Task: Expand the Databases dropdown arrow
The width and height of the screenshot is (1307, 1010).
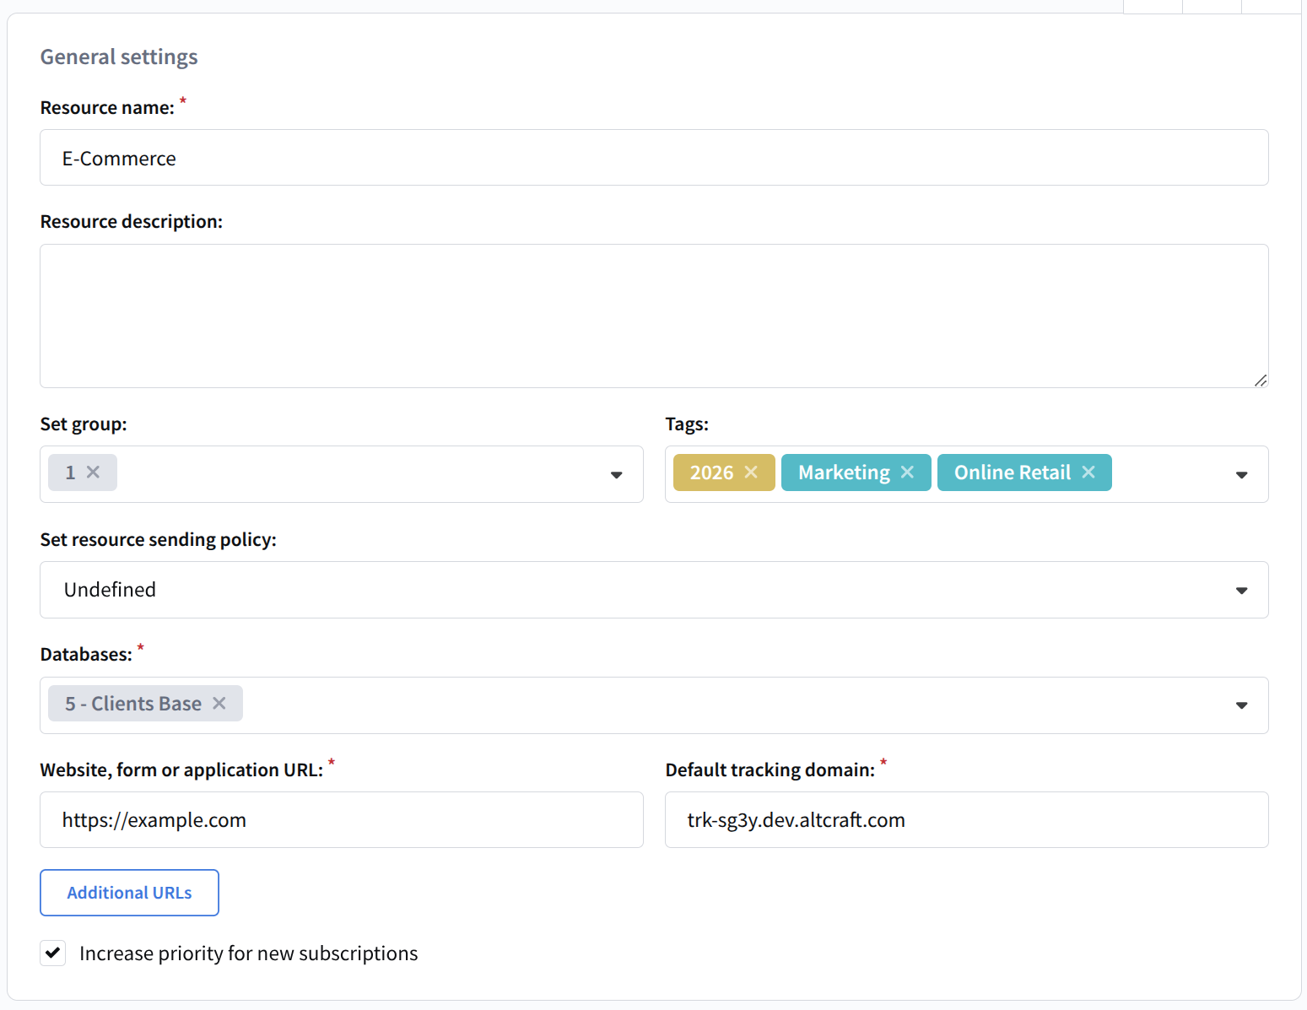Action: 1241,705
